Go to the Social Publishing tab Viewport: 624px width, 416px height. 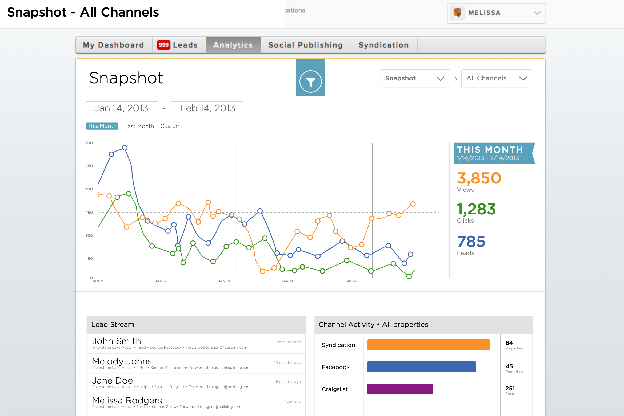point(305,45)
